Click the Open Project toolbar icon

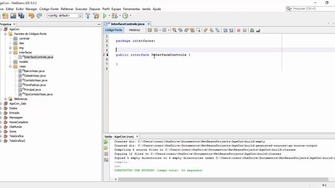tap(13, 16)
